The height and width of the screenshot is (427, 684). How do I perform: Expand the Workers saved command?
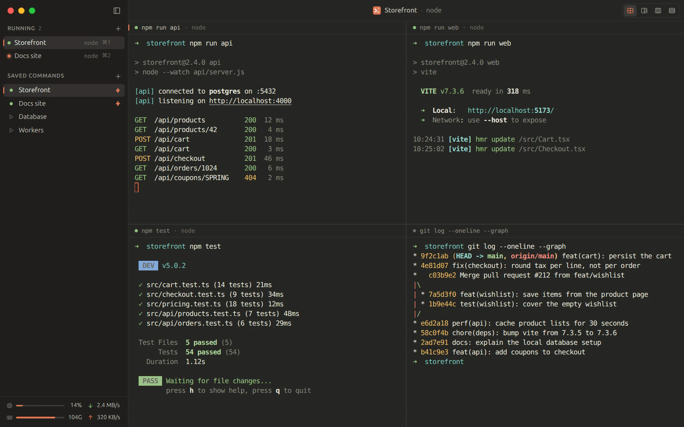tap(11, 130)
